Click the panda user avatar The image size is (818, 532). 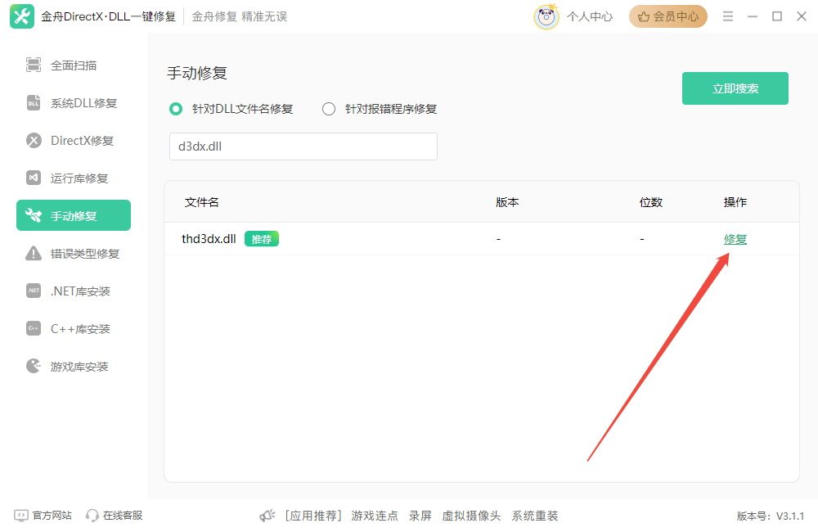pos(546,16)
